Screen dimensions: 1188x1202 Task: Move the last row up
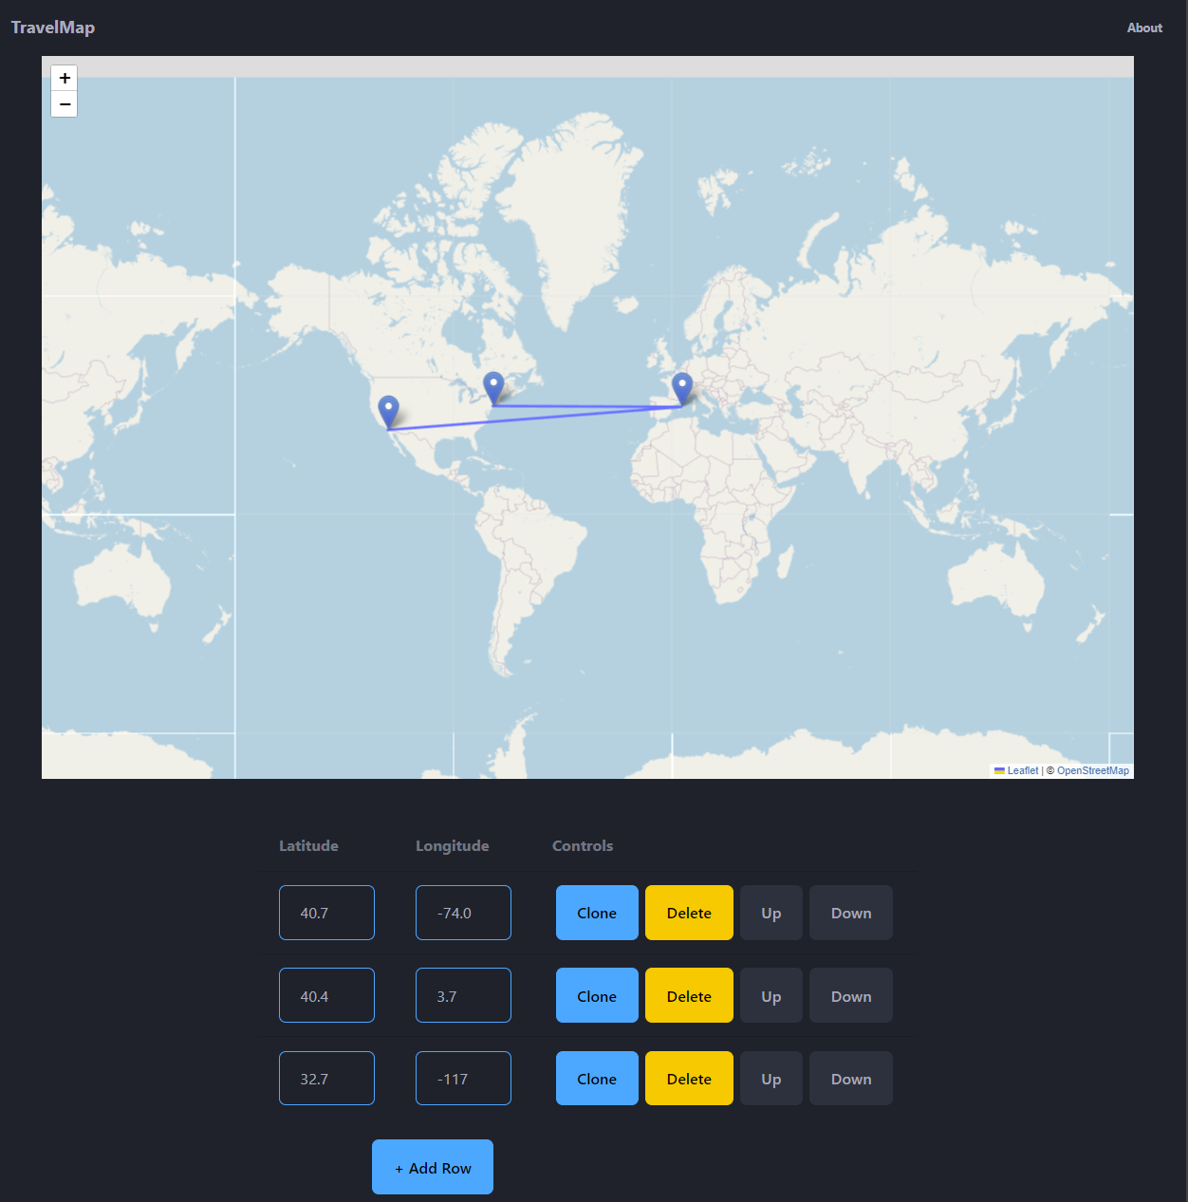770,1078
